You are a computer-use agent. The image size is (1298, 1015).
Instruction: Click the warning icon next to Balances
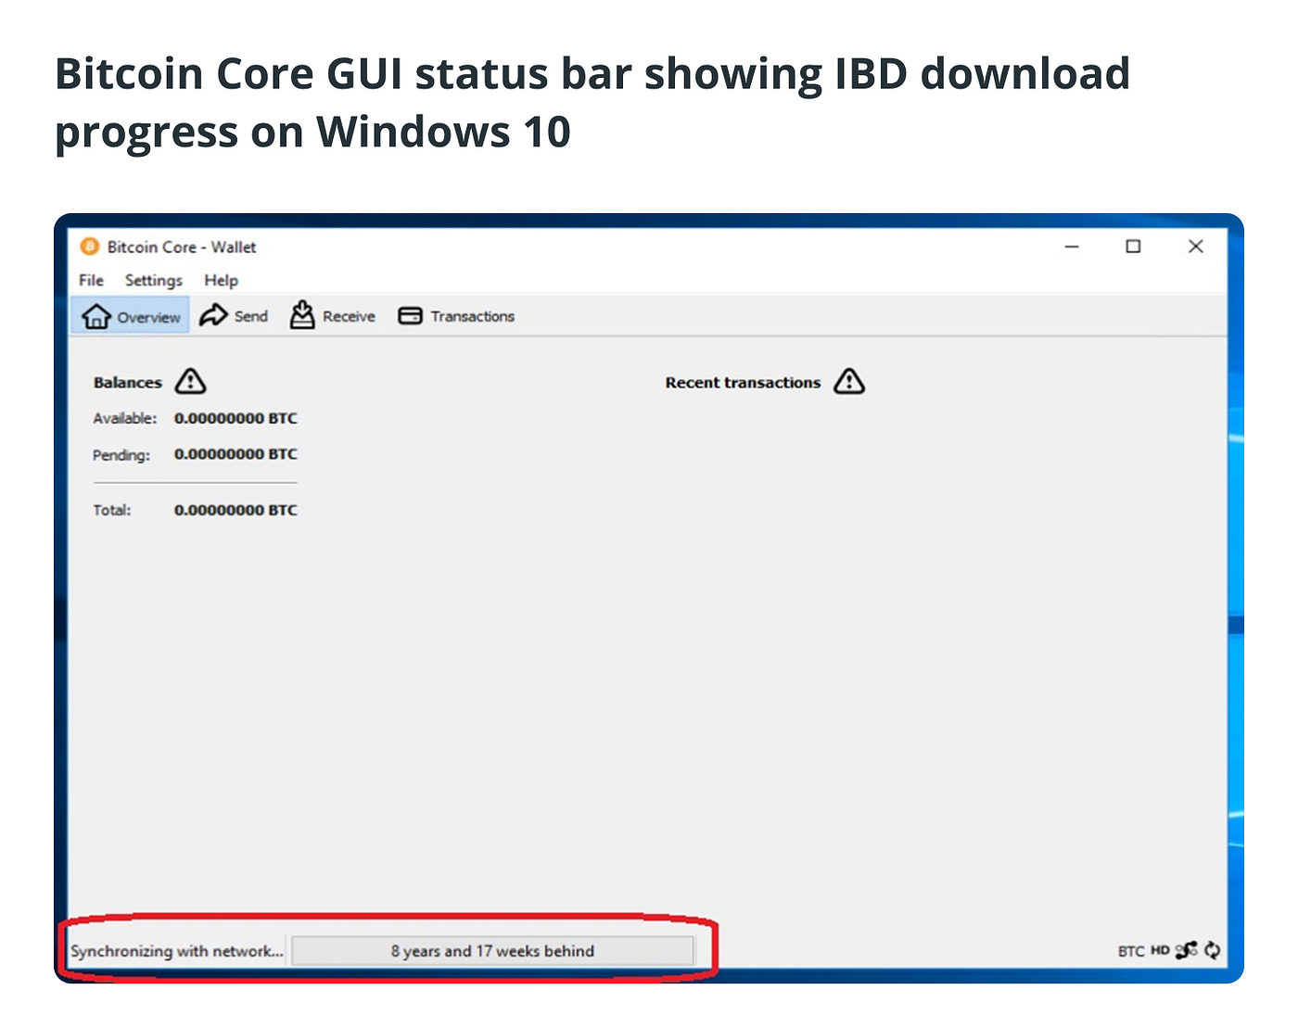(190, 381)
